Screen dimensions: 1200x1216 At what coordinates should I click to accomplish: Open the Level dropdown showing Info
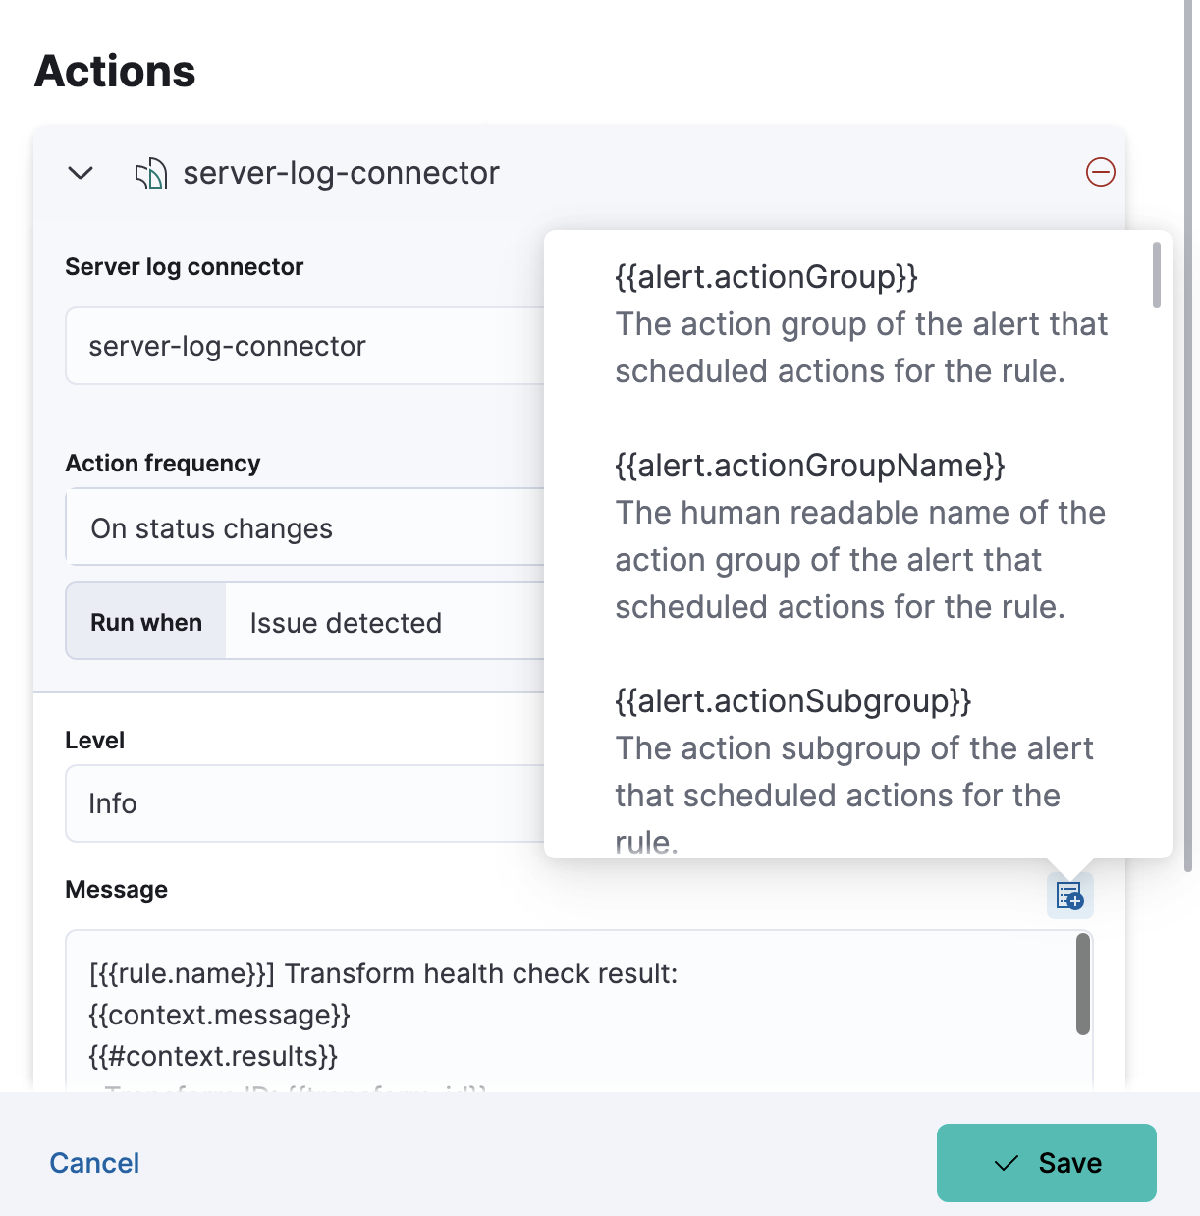(304, 803)
